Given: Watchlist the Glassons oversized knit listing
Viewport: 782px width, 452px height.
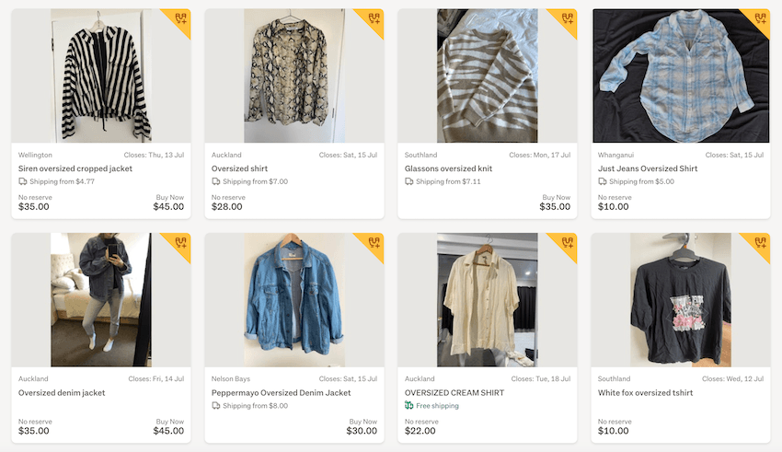Looking at the screenshot, I should pos(567,18).
